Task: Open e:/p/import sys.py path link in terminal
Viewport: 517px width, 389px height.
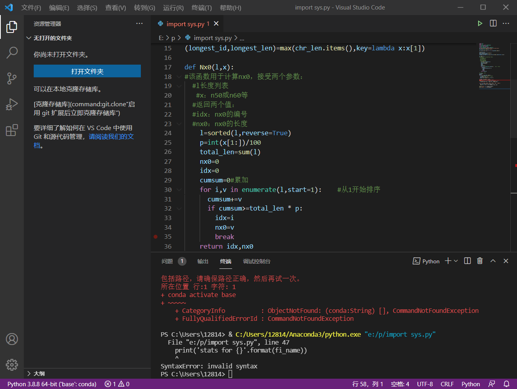Action: click(x=400, y=334)
